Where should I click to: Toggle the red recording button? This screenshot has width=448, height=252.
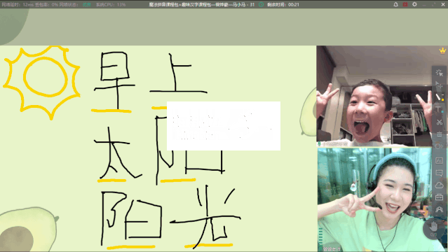[x=405, y=4]
